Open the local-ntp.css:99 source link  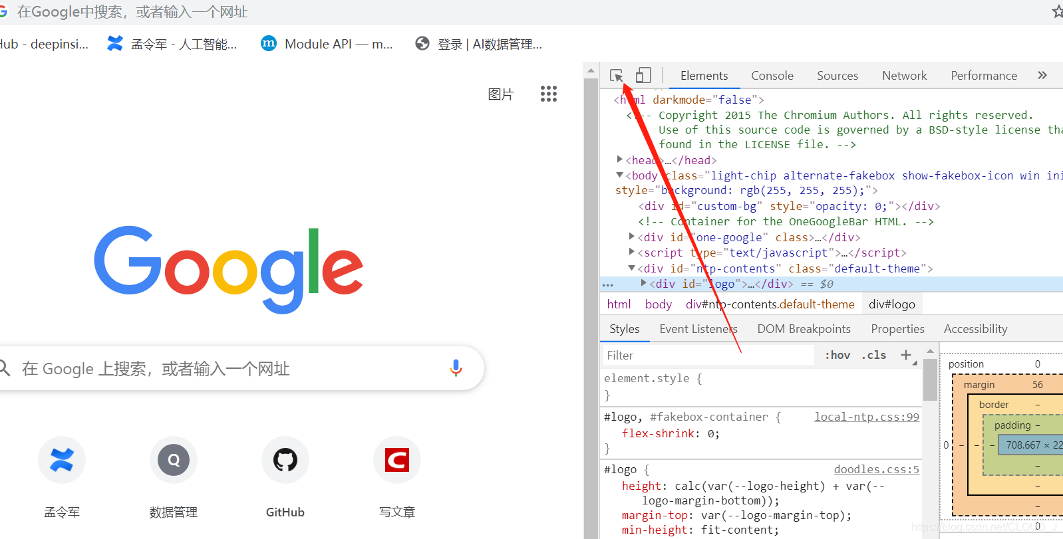[867, 417]
